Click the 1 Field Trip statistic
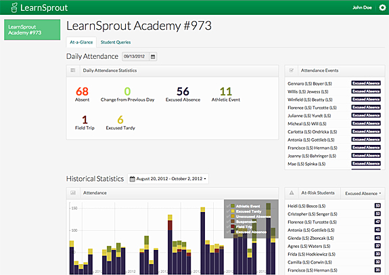 click(x=85, y=123)
